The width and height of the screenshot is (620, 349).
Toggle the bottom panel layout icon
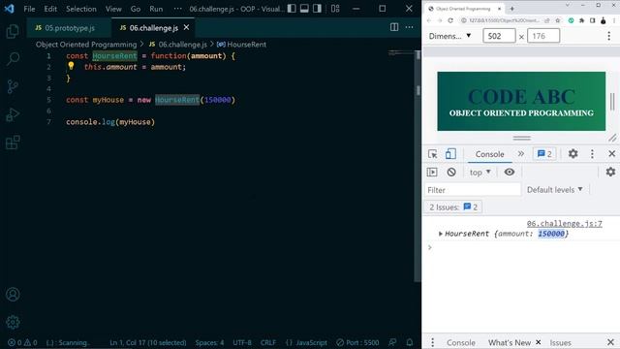(304, 9)
